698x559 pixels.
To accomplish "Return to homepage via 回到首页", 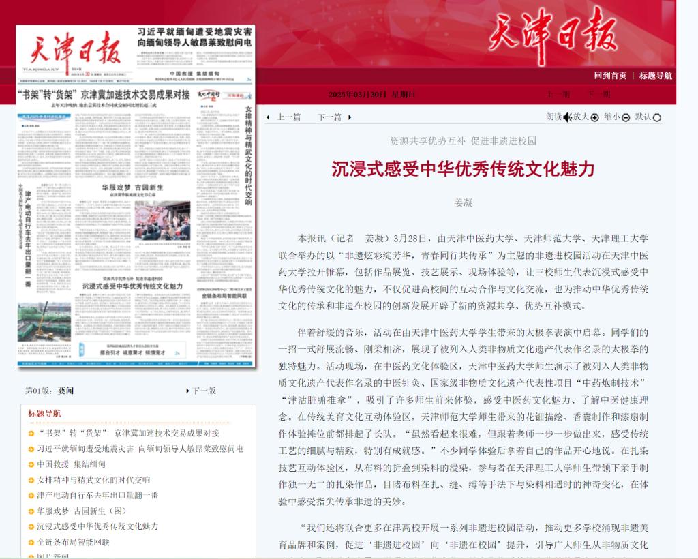I will coord(610,76).
